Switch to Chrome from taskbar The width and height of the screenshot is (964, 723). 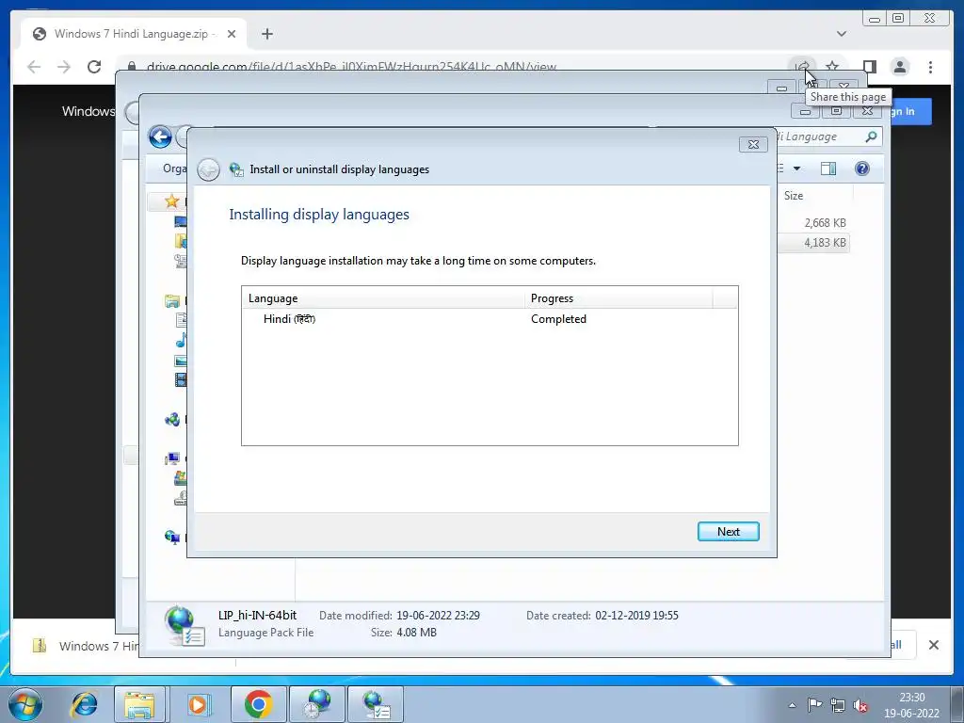point(258,704)
